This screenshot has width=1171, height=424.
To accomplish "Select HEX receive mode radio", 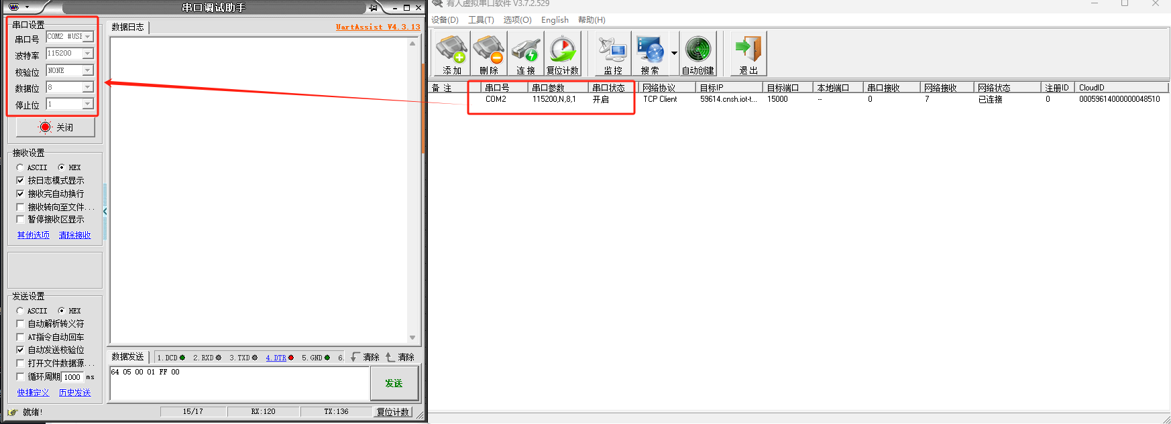I will [62, 167].
